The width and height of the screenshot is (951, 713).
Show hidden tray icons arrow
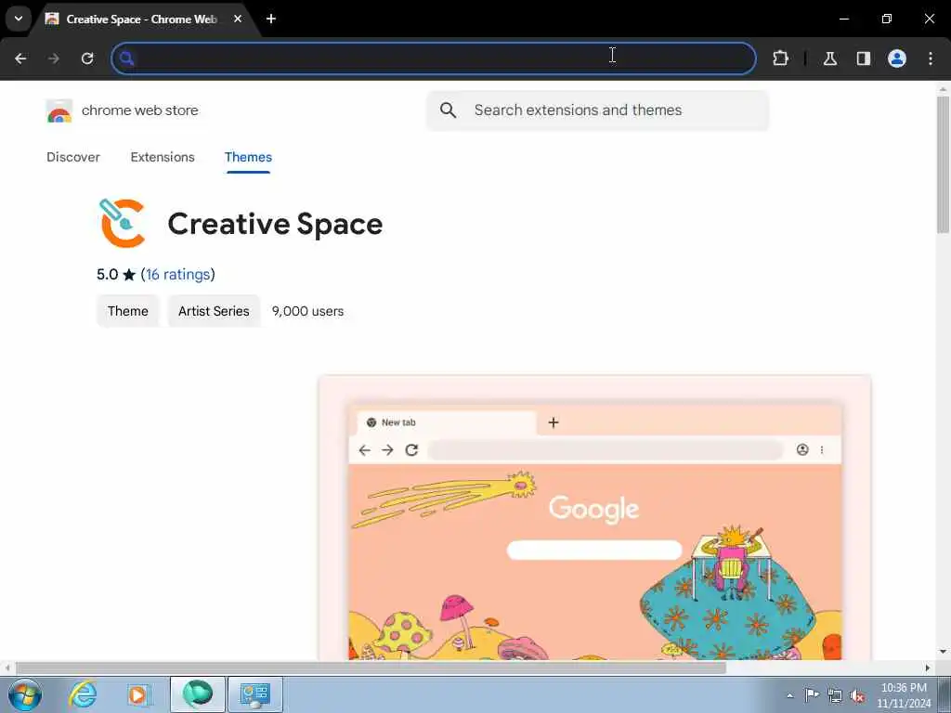point(789,695)
